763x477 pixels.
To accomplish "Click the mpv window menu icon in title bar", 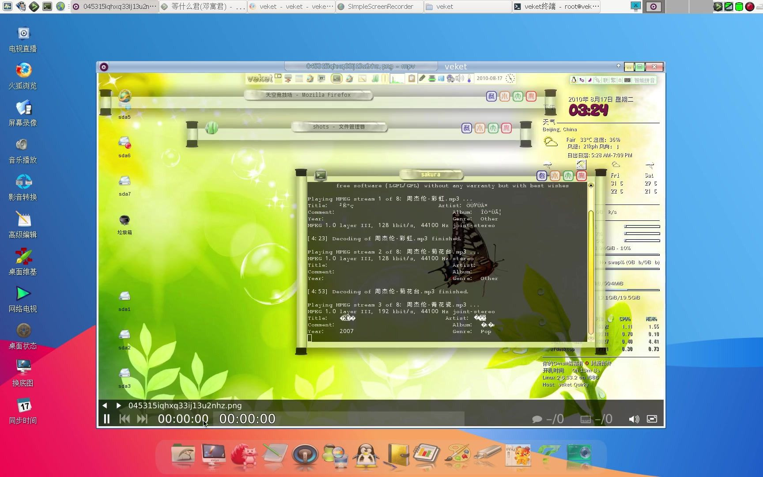I will (x=104, y=67).
